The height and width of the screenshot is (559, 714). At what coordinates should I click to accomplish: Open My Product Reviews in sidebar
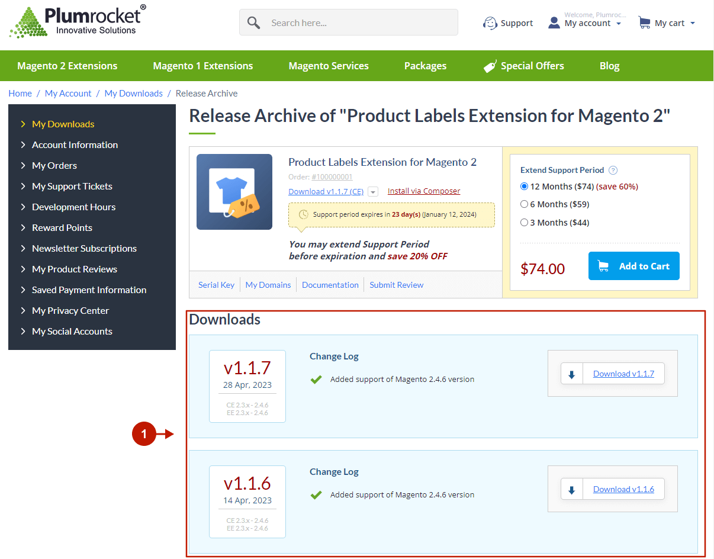click(x=75, y=269)
